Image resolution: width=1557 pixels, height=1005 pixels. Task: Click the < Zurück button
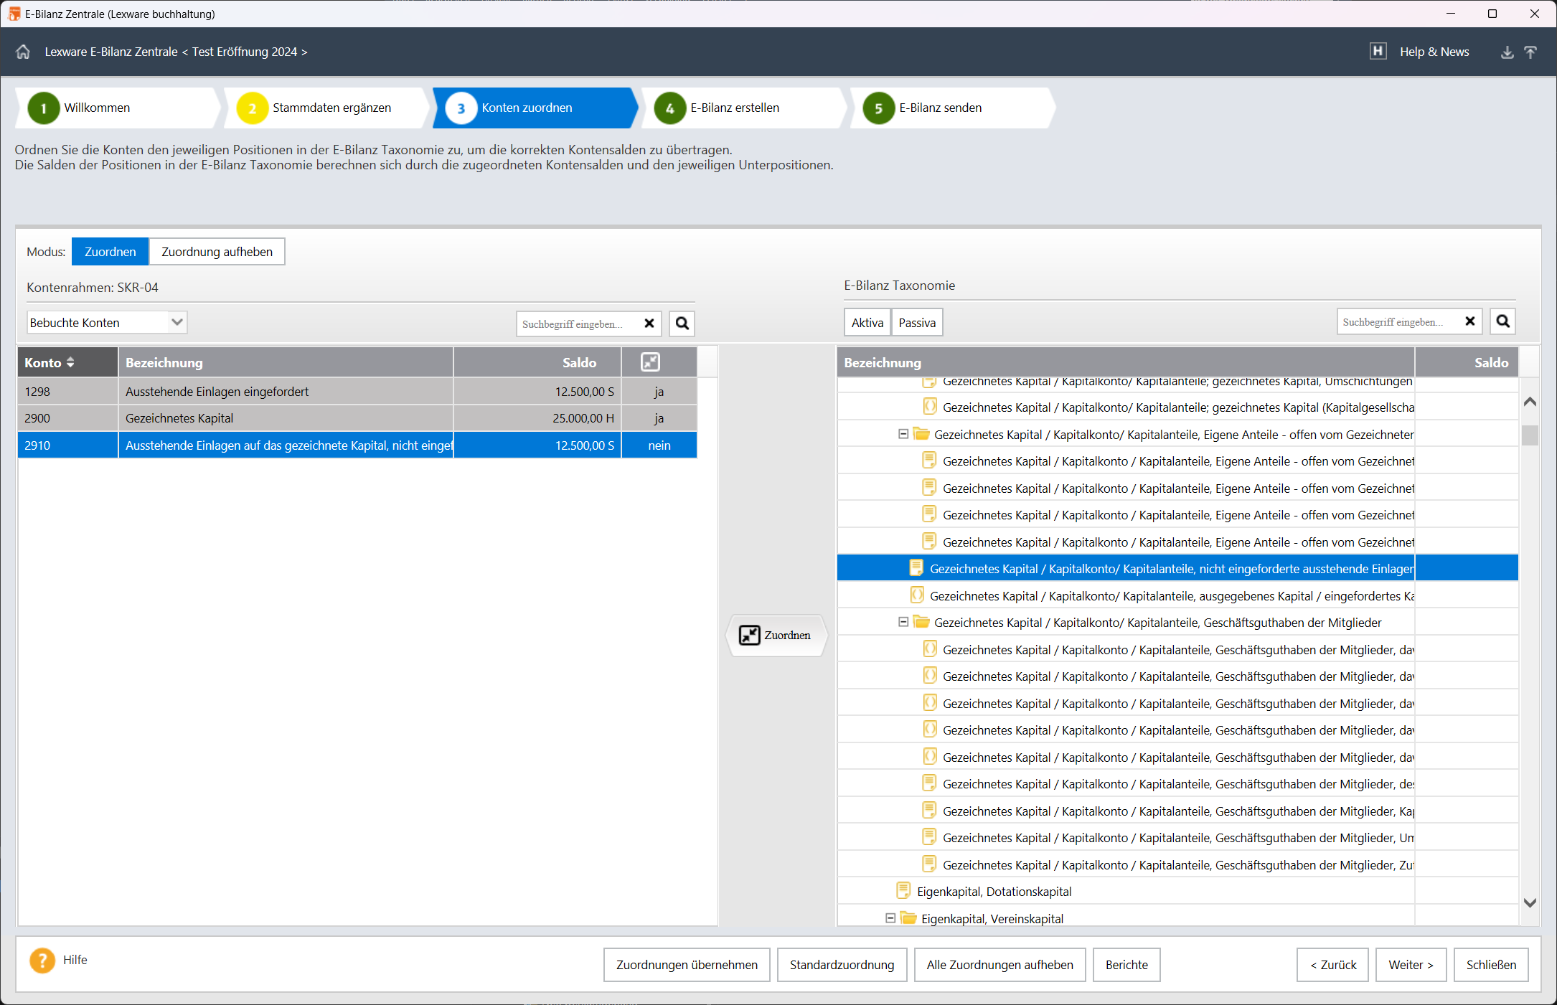[1332, 965]
